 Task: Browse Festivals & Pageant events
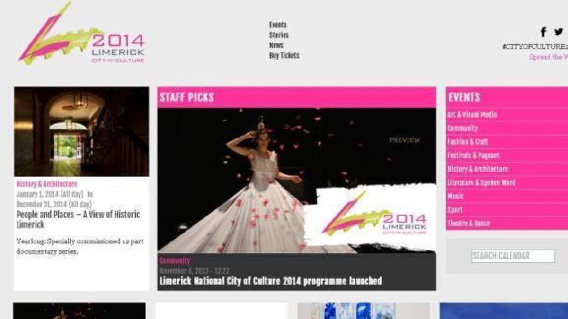coord(473,155)
